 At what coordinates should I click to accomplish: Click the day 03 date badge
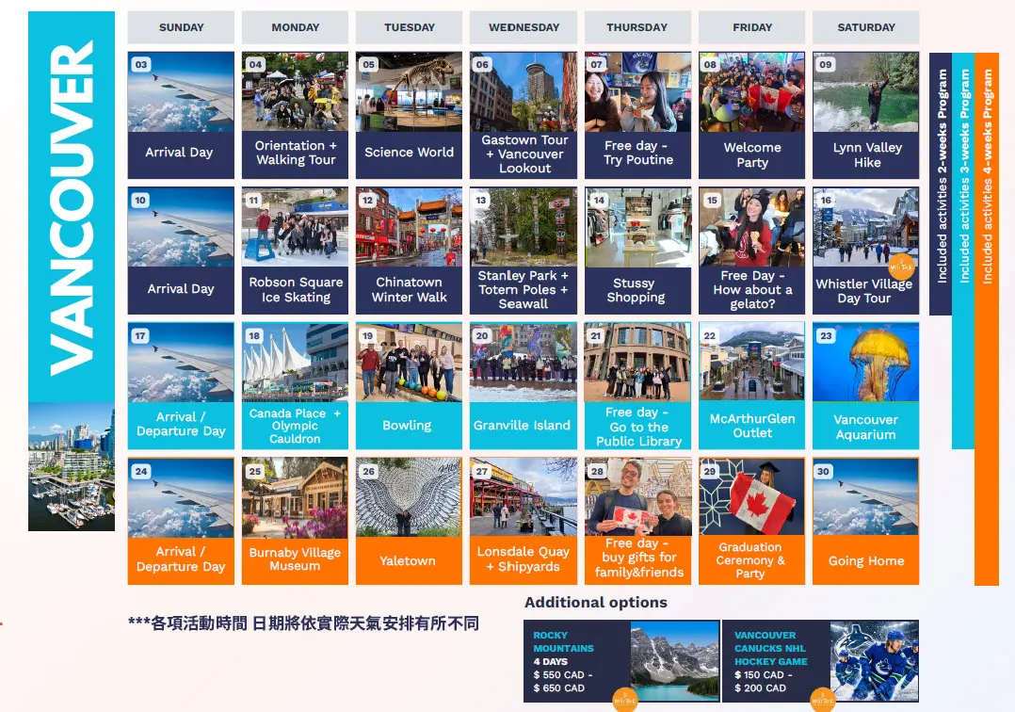(x=140, y=64)
